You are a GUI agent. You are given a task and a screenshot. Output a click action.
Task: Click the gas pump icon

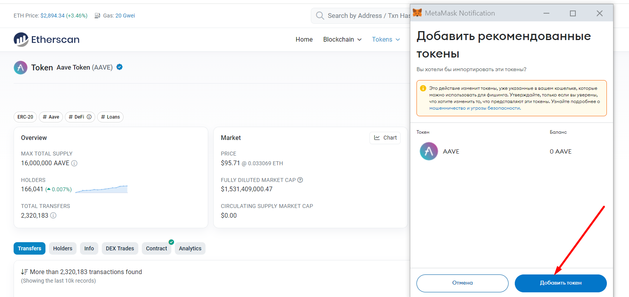coord(98,16)
